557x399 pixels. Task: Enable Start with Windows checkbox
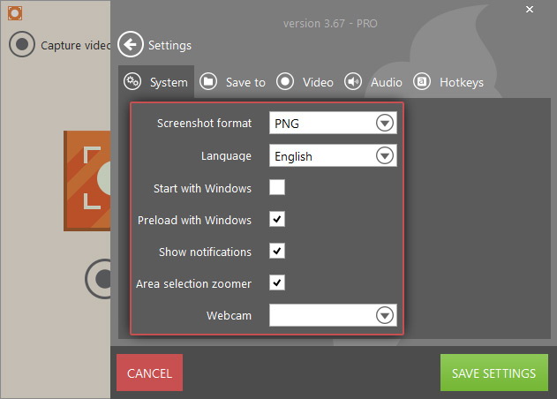(x=277, y=187)
